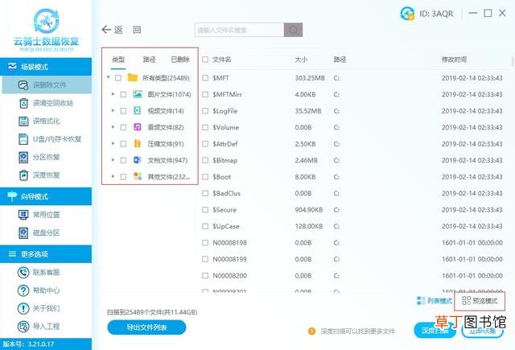
Task: Check the $MFT file checkbox
Action: (x=205, y=78)
